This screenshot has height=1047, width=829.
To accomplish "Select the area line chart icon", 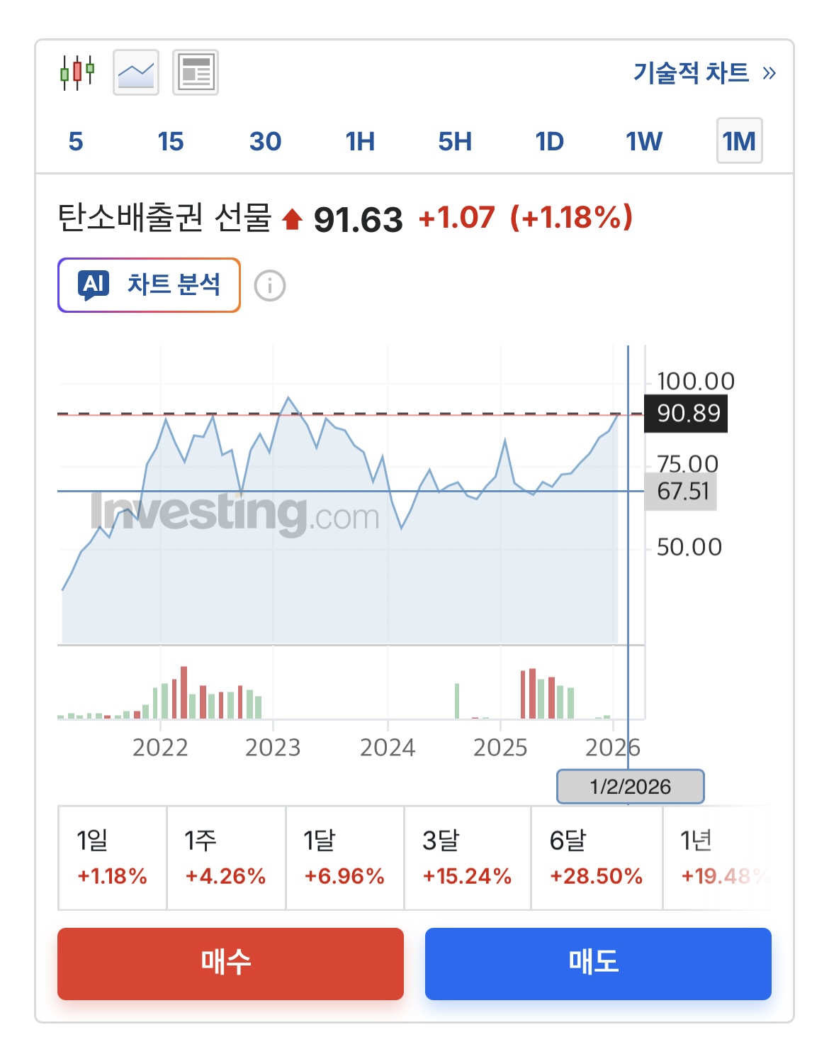I will (136, 72).
